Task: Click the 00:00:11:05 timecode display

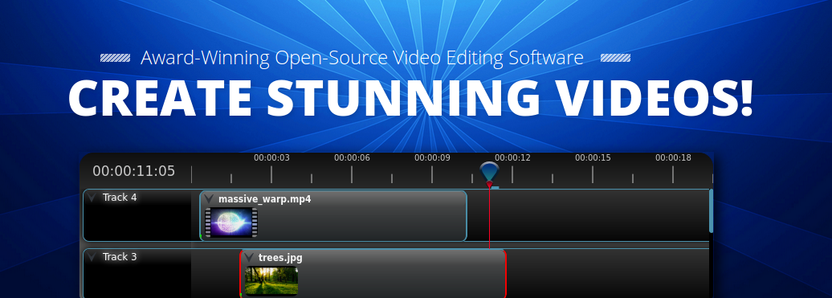Action: [x=133, y=171]
